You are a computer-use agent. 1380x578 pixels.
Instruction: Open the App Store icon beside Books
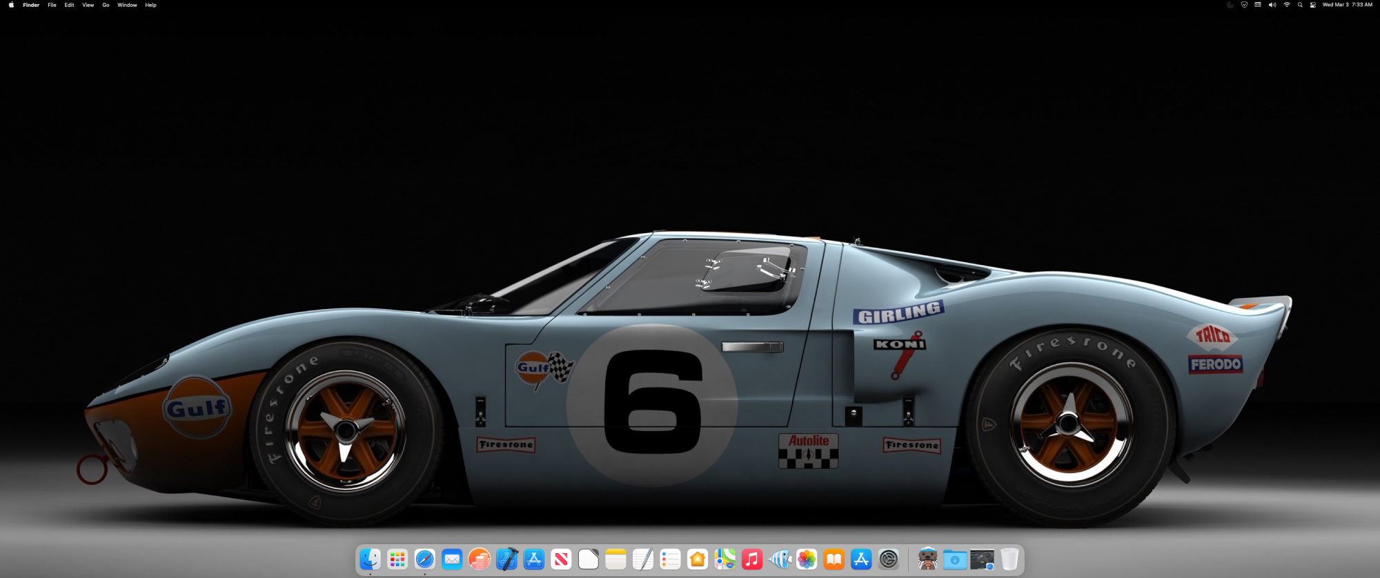point(861,559)
